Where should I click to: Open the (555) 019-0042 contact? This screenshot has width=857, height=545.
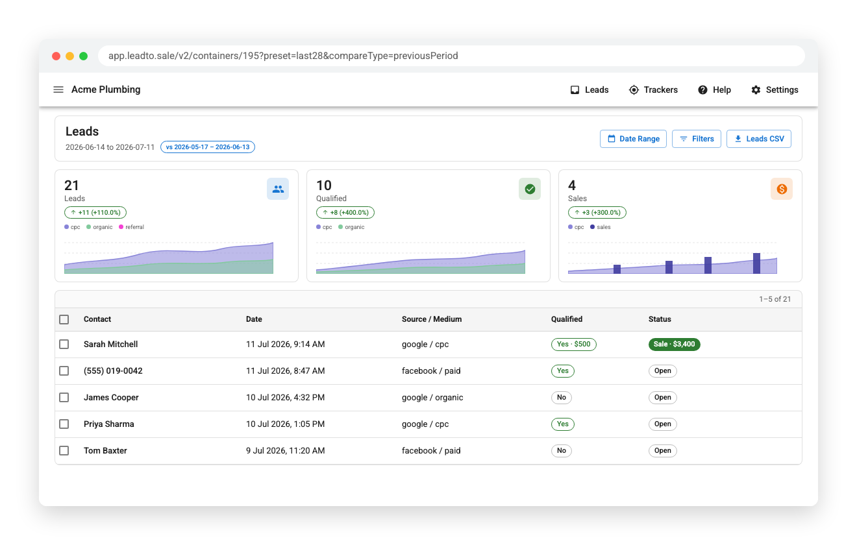pyautogui.click(x=113, y=371)
